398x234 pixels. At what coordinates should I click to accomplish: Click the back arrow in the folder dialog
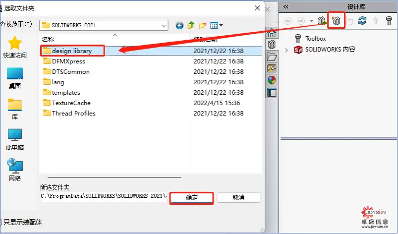[x=179, y=25]
